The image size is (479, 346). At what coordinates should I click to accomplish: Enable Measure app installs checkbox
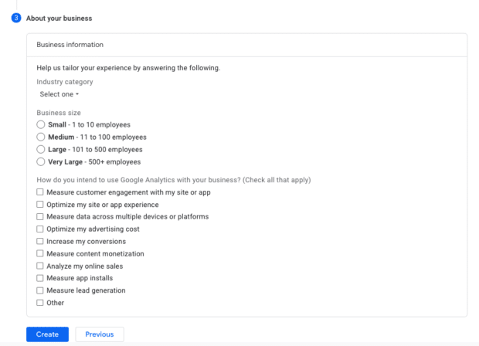pyautogui.click(x=40, y=278)
